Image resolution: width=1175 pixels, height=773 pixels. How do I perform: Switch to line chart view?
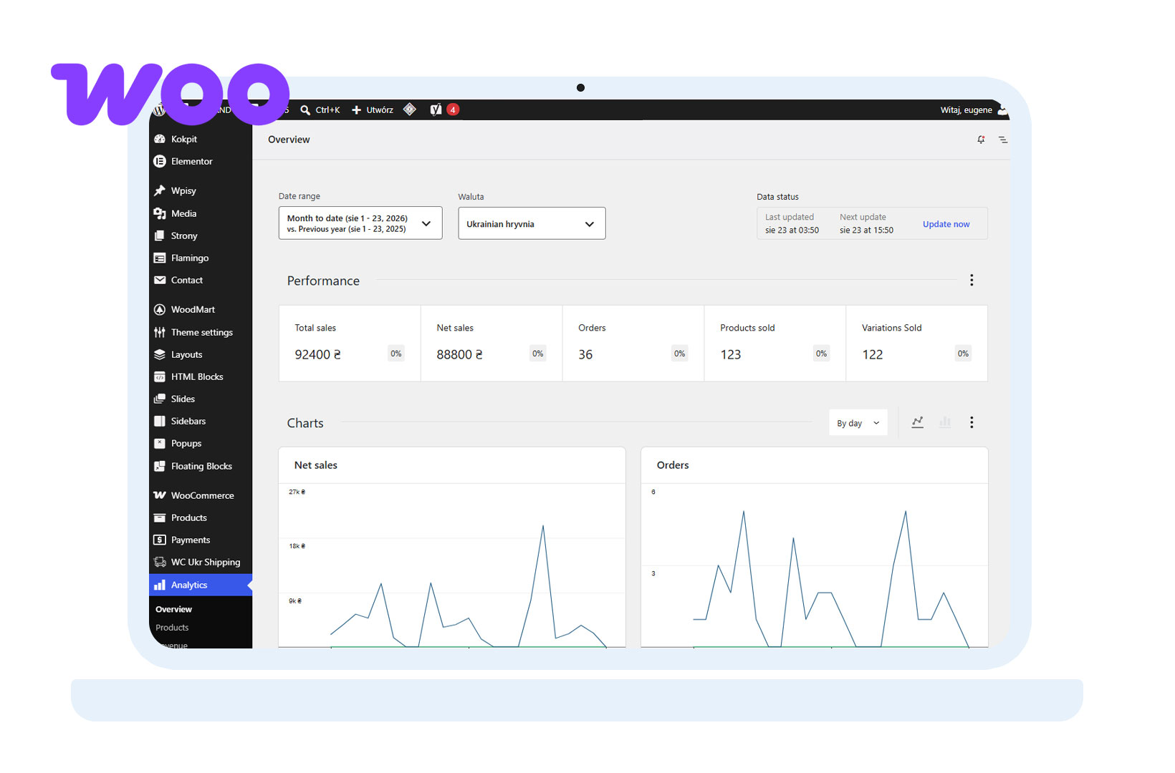(917, 422)
